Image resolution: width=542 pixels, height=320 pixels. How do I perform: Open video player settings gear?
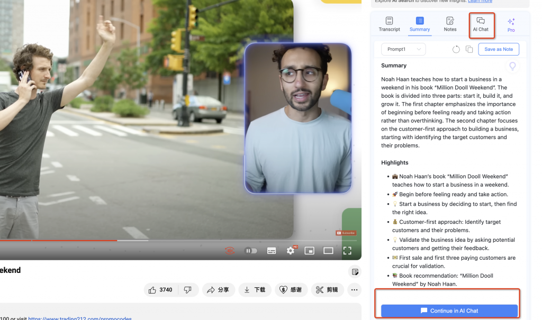pyautogui.click(x=290, y=251)
